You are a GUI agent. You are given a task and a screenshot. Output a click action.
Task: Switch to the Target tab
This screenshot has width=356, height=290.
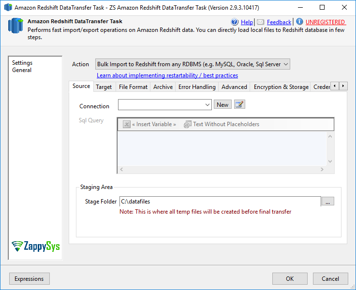104,87
